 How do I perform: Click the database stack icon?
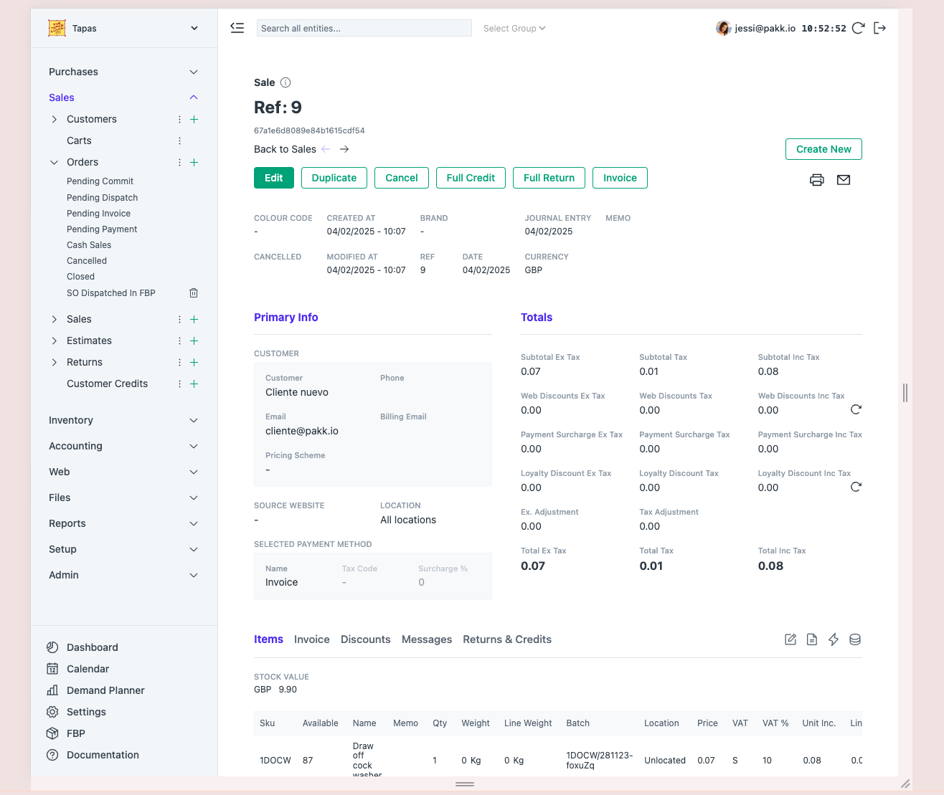click(855, 639)
